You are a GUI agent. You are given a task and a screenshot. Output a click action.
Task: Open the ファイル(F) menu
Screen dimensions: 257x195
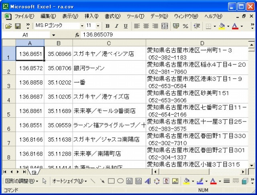pos(24,16)
